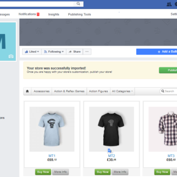The height and width of the screenshot is (177, 177).
Task: Select the Action & Reflex Games category
Action: click(x=69, y=91)
